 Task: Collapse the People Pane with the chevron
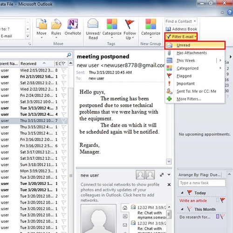coord(169,175)
